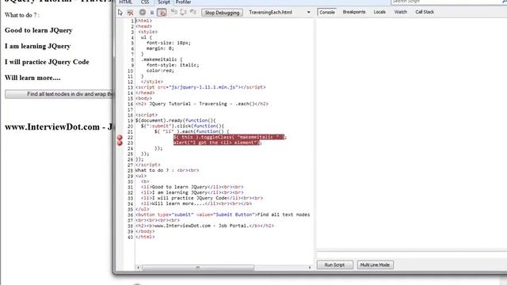Click the $(document).ready code line

tap(176, 120)
